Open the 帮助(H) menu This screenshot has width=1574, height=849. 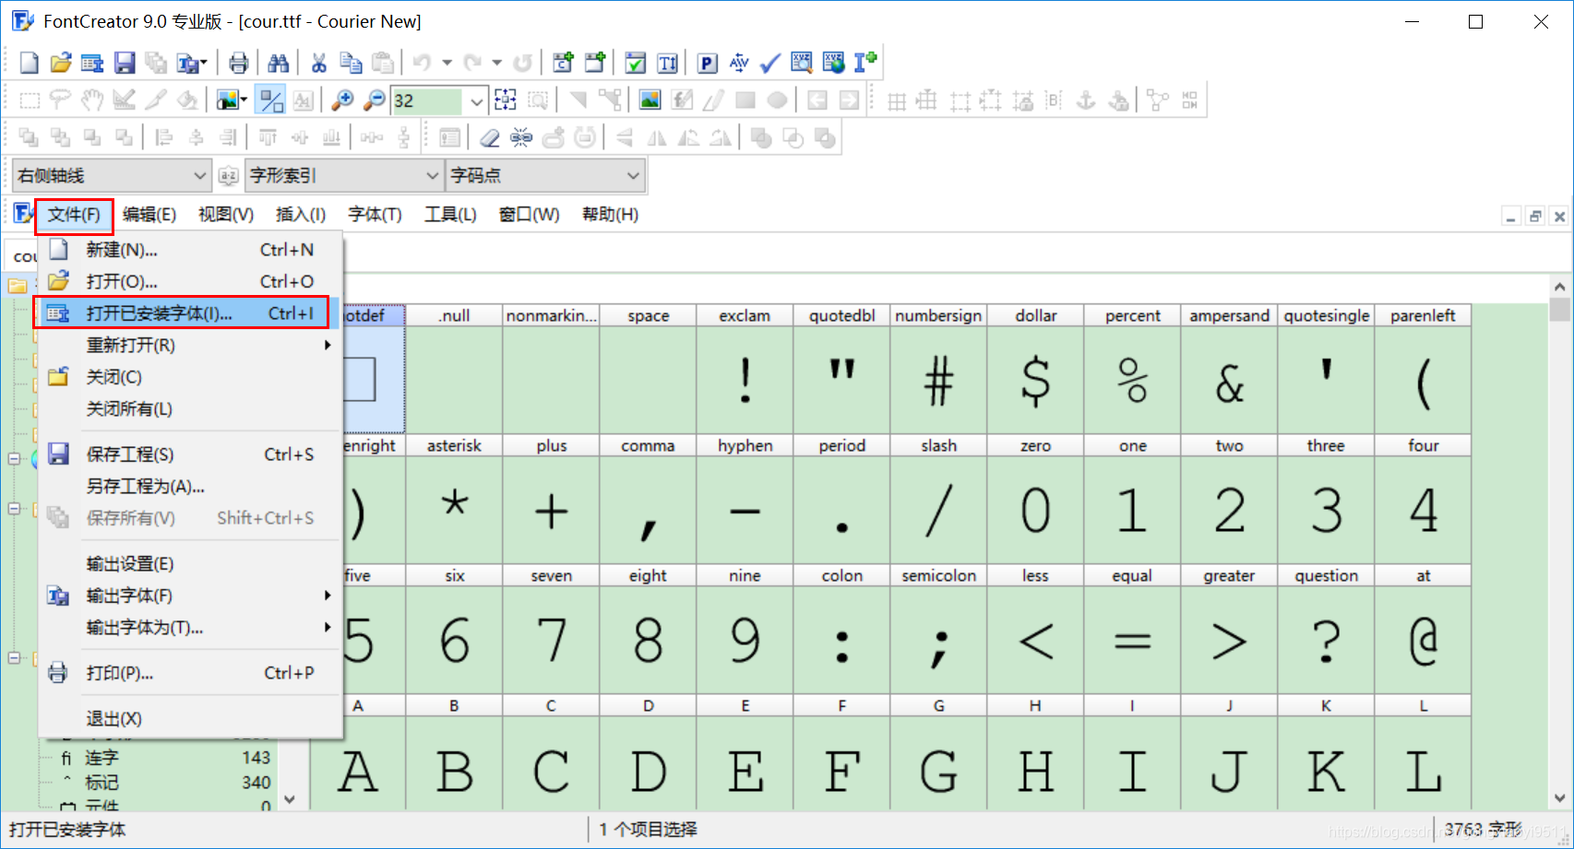pos(610,215)
